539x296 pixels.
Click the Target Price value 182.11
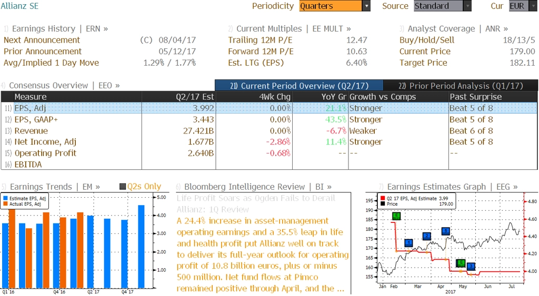[x=522, y=63]
